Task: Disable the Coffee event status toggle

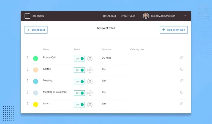Action: tap(79, 70)
